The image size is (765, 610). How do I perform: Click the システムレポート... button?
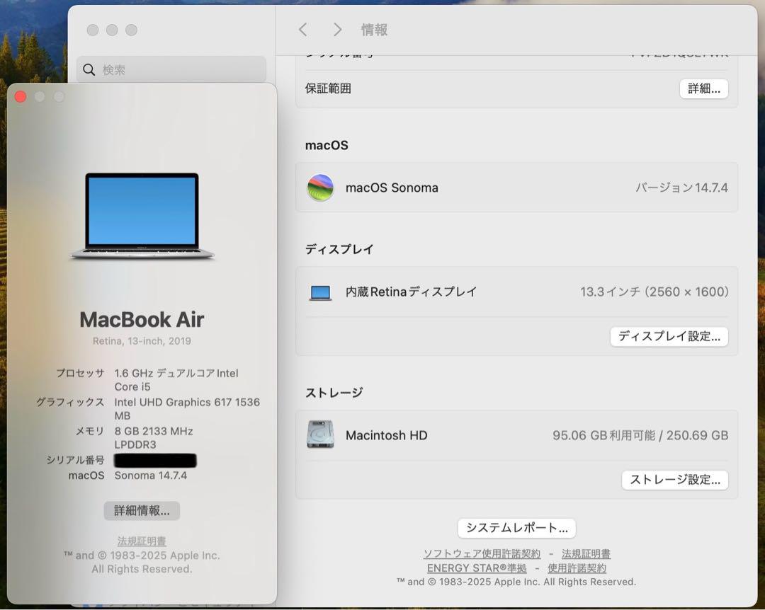[x=516, y=528]
